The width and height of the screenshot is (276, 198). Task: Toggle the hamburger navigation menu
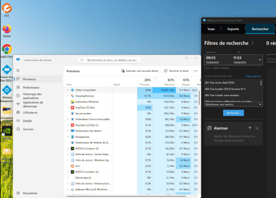pos(18,71)
